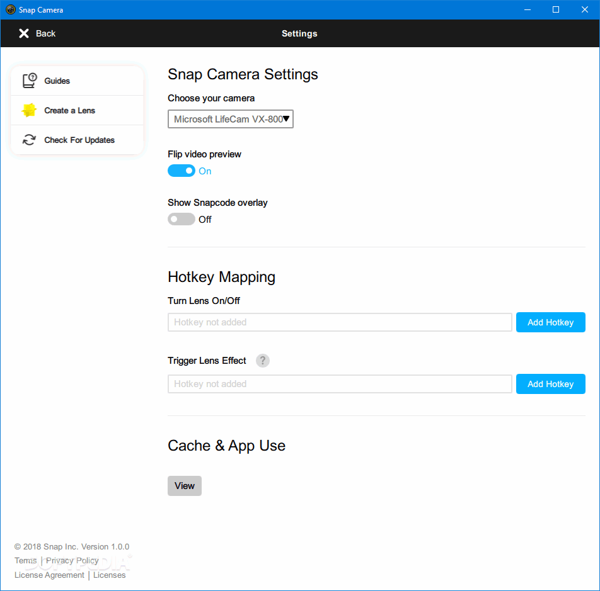Click the Trigger Lens Effect hotkey field
The height and width of the screenshot is (591, 600).
click(x=340, y=384)
